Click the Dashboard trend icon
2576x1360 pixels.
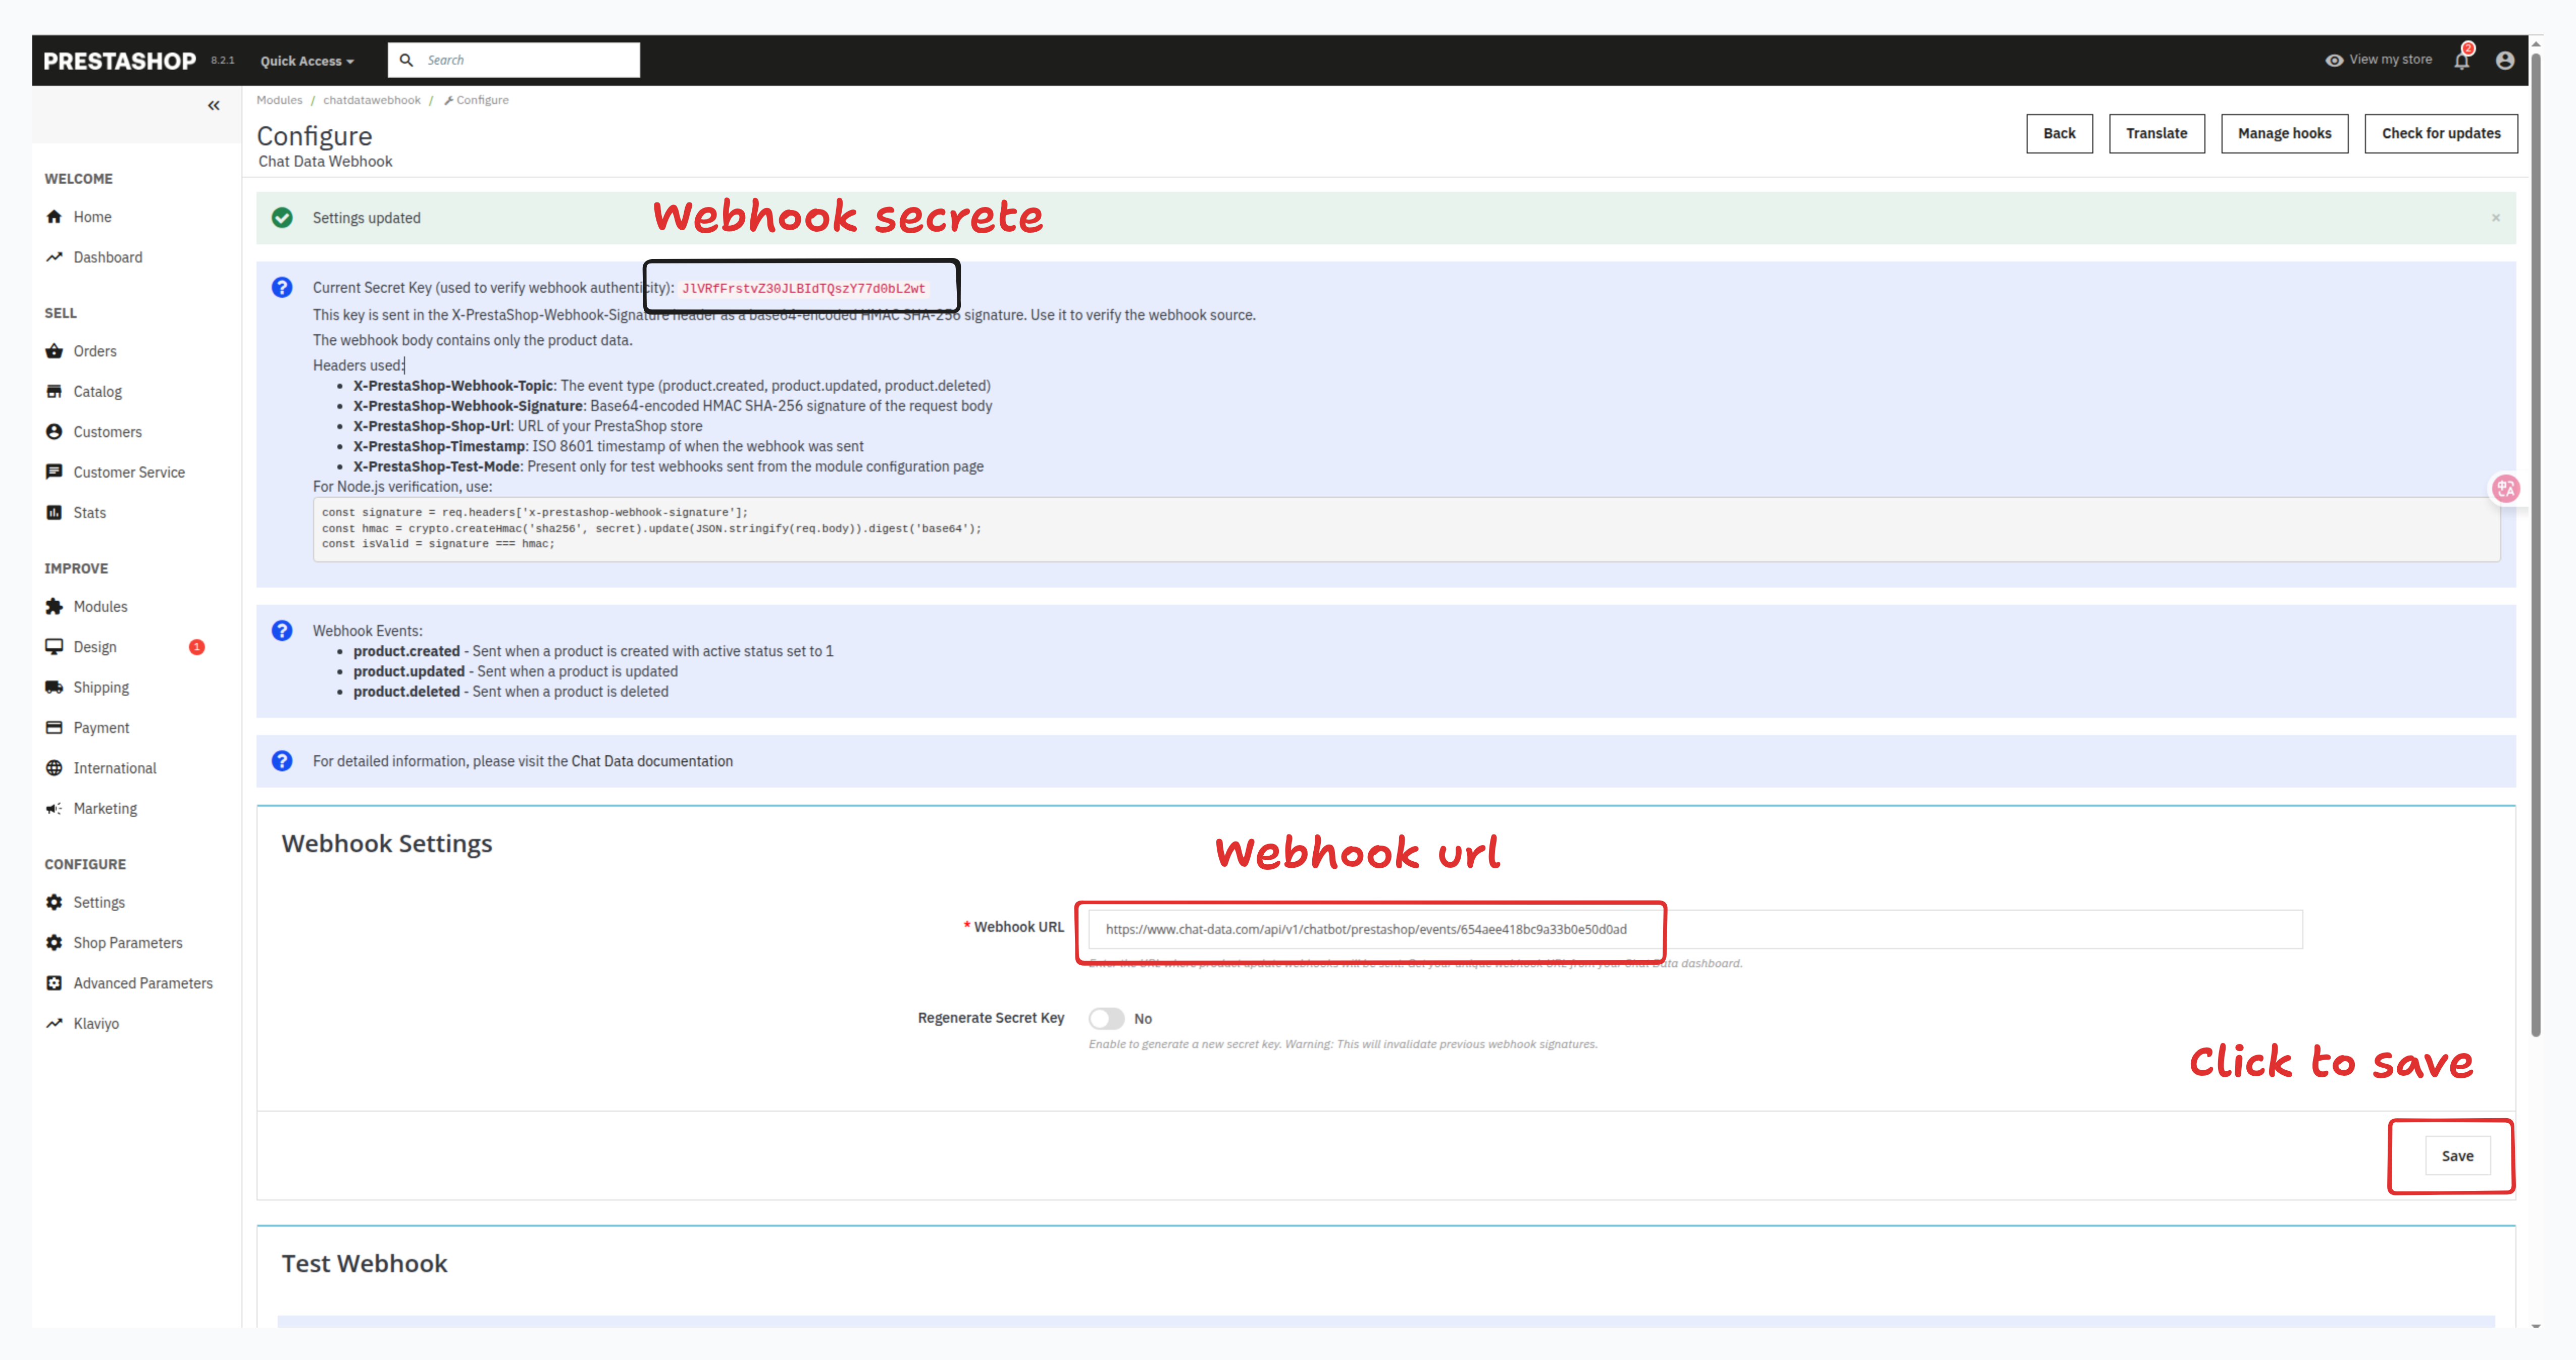click(54, 257)
